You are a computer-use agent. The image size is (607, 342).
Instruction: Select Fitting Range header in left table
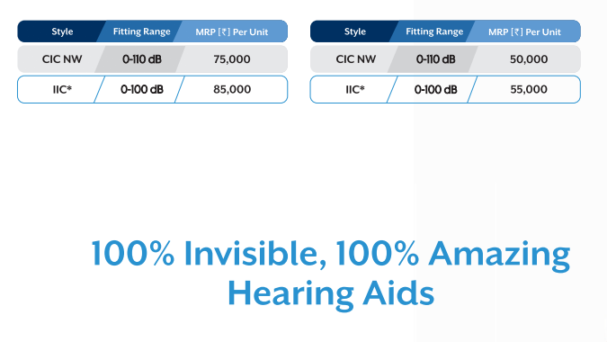(141, 31)
